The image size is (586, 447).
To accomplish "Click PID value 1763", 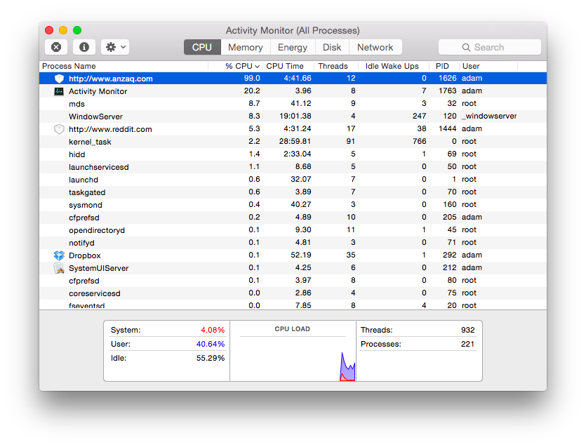I will click(447, 91).
